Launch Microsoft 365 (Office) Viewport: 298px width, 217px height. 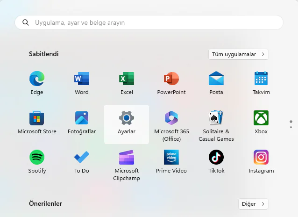171,118
